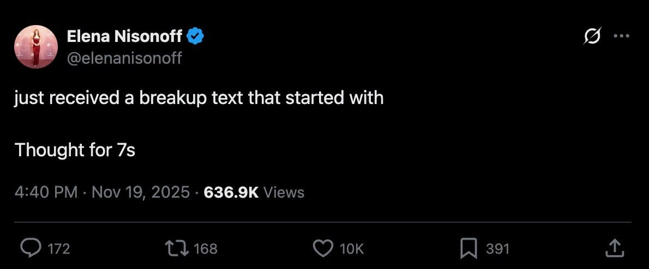Repost the tweet using the retweet icon
The height and width of the screenshot is (269, 649).
177,248
